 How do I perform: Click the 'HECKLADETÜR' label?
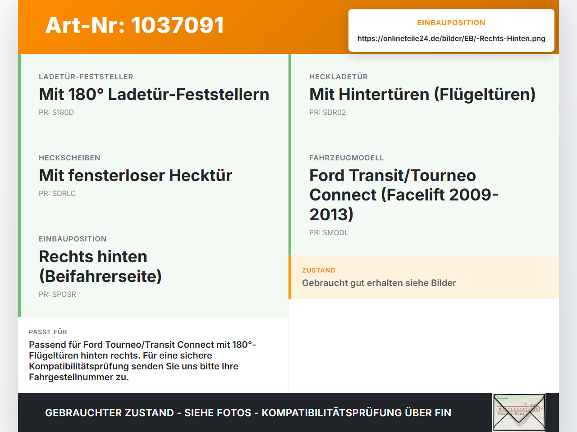(x=339, y=77)
